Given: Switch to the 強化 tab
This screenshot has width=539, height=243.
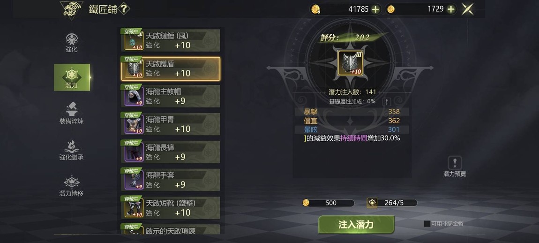Looking at the screenshot, I should (72, 43).
